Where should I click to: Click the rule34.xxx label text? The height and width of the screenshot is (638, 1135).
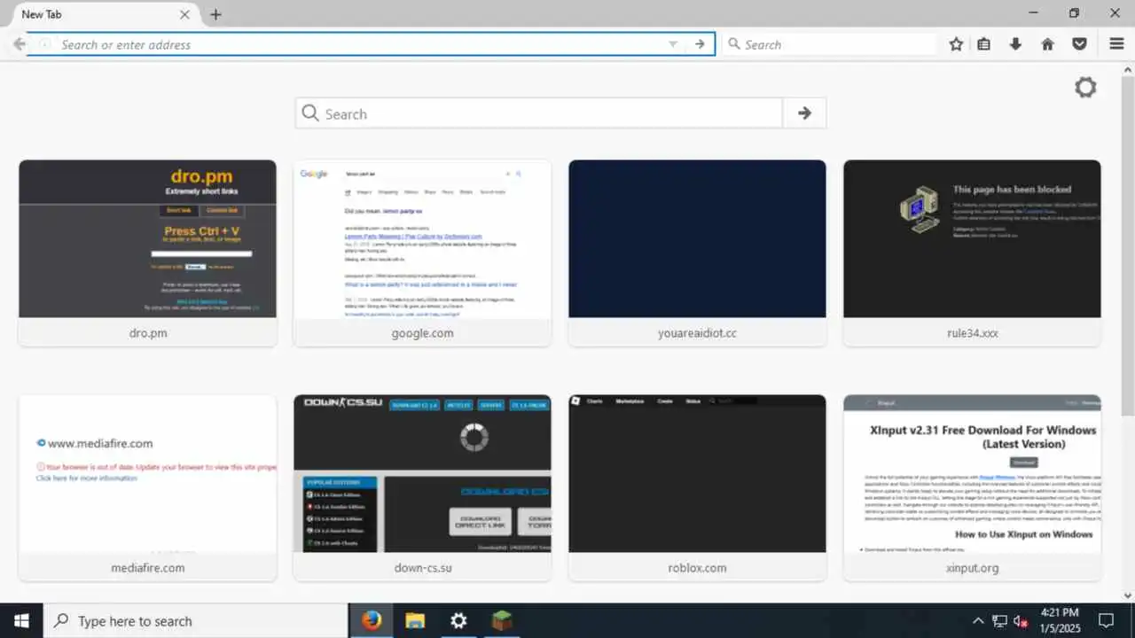972,333
